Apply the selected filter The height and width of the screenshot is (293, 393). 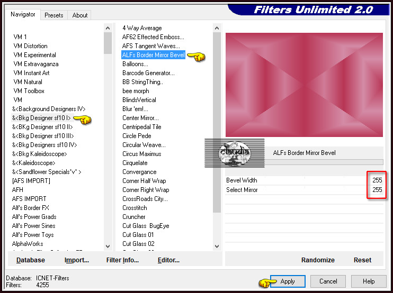[x=288, y=281]
